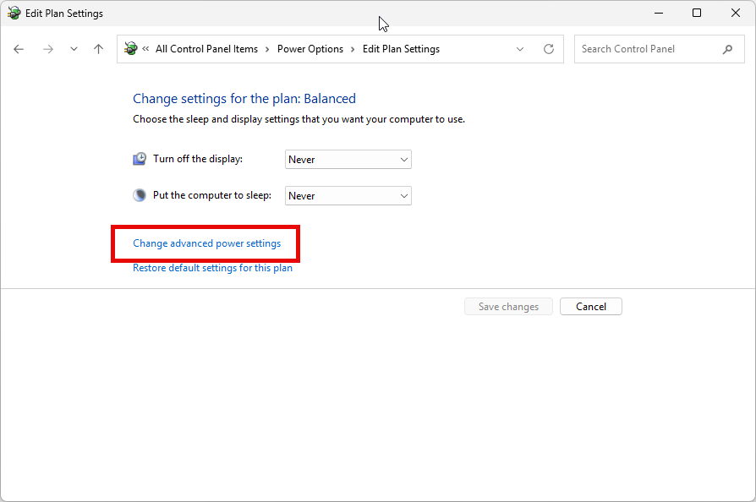
Task: Click the Forward navigation arrow
Action: click(48, 49)
